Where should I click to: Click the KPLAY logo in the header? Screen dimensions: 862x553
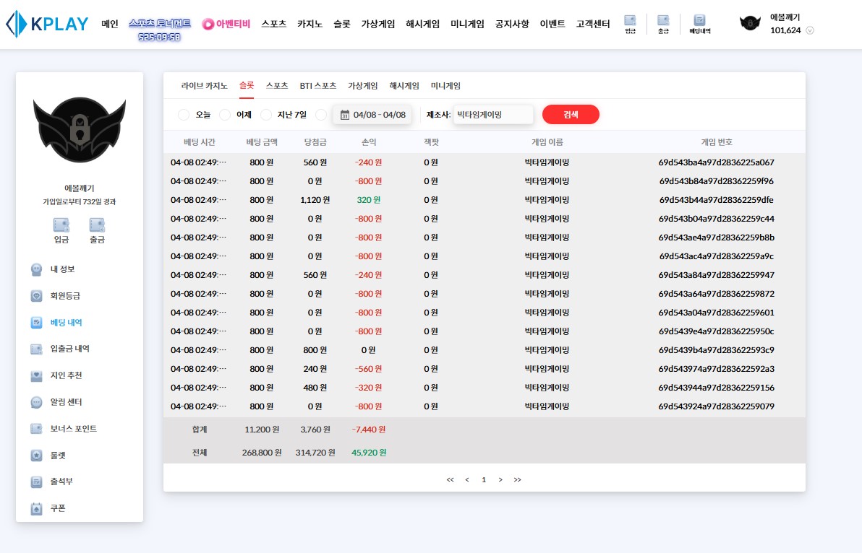47,24
